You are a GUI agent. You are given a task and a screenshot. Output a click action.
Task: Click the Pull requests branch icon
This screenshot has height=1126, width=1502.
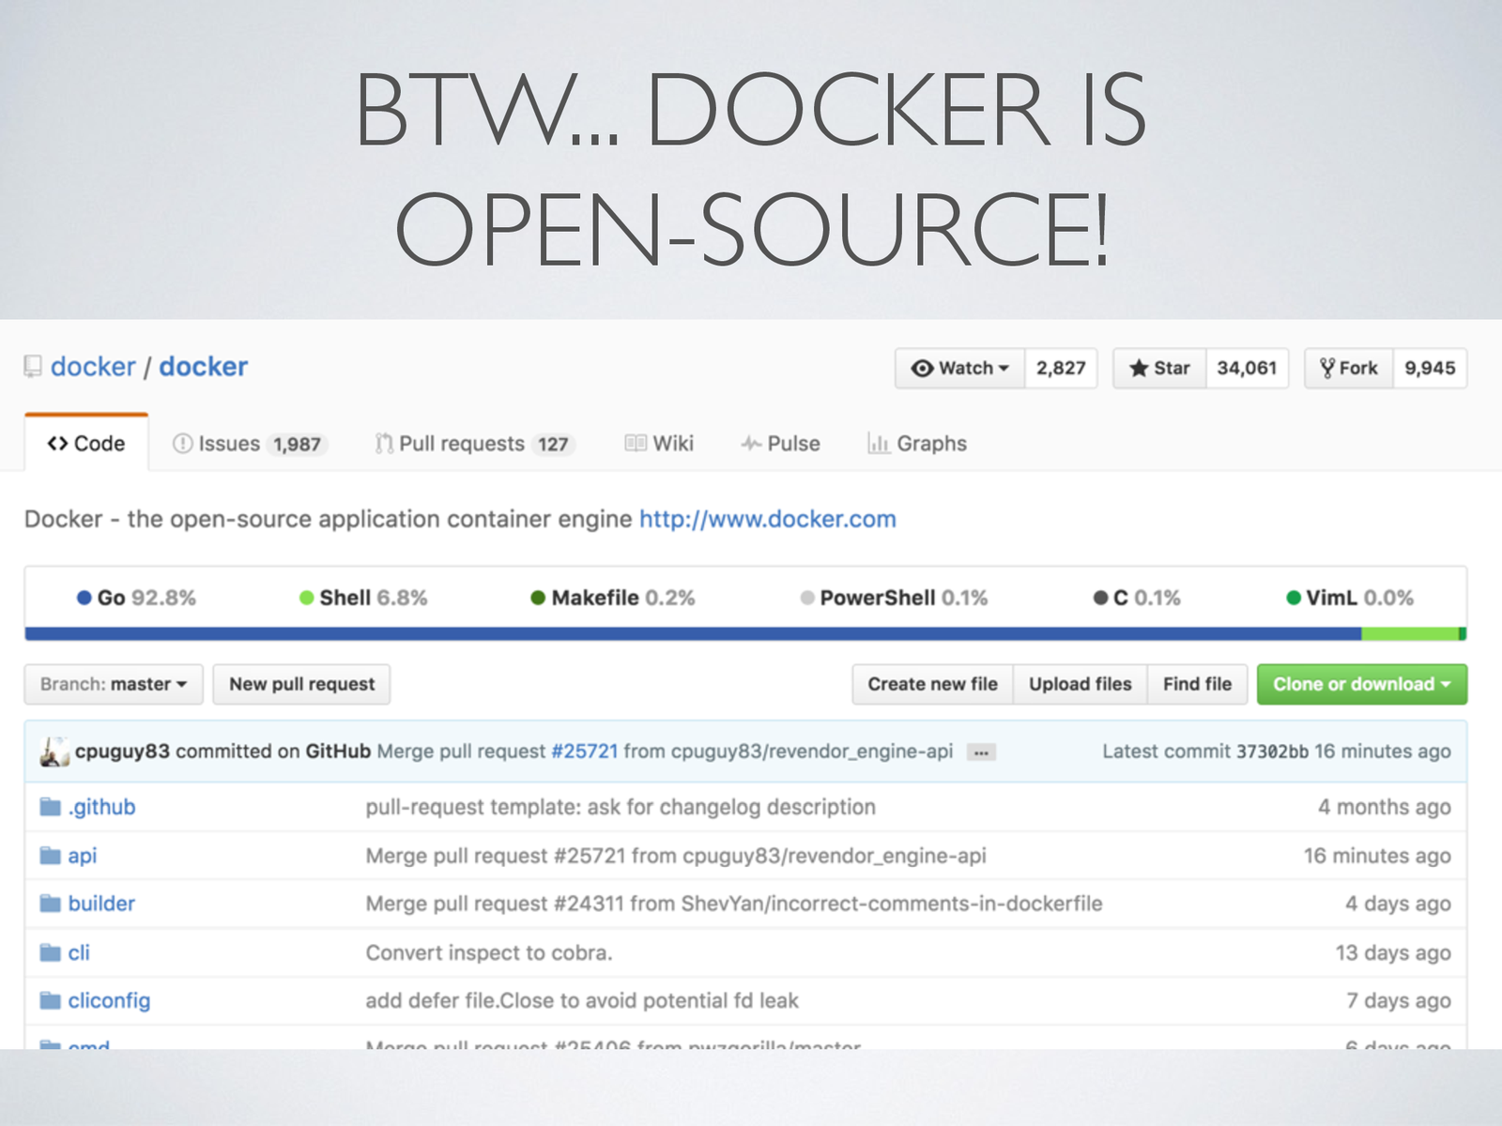(384, 443)
